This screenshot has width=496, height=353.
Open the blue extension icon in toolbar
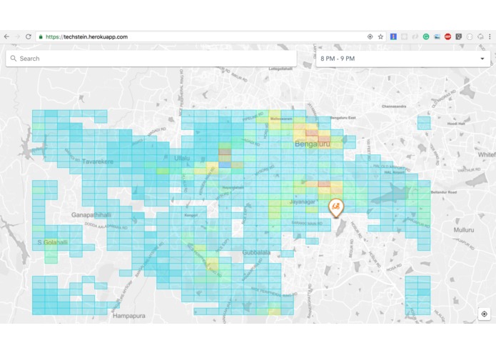pyautogui.click(x=393, y=36)
